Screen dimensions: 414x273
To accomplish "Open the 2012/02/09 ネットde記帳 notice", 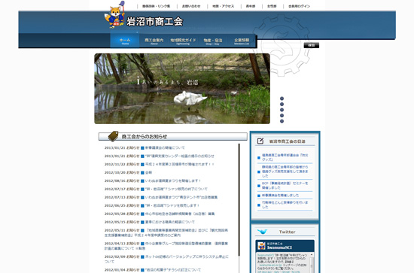I will (x=166, y=259).
